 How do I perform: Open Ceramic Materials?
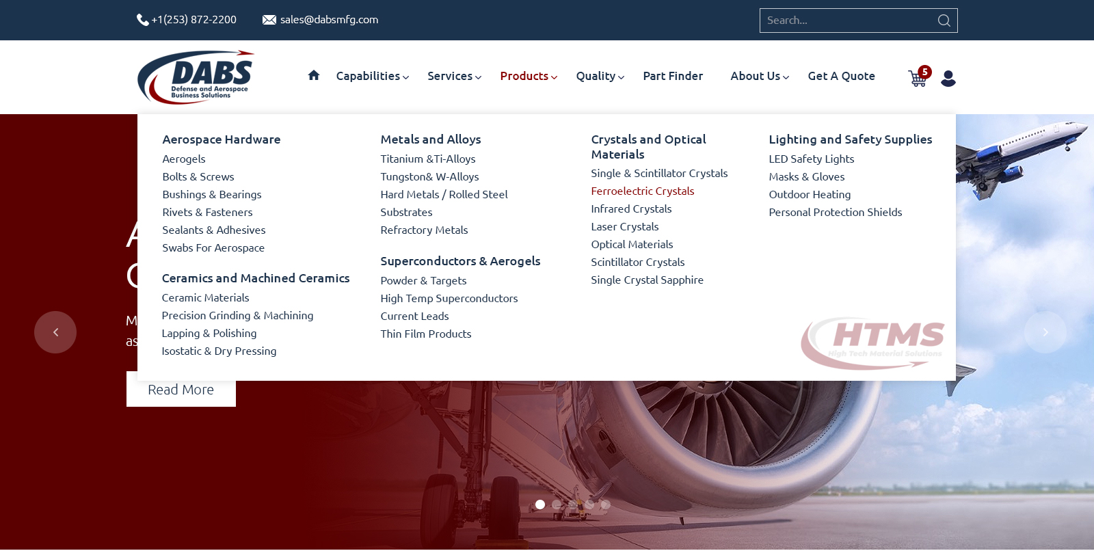point(205,297)
